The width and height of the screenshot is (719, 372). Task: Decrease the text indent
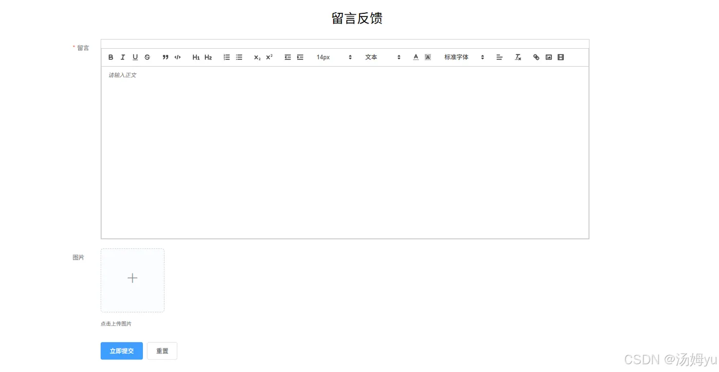point(288,57)
